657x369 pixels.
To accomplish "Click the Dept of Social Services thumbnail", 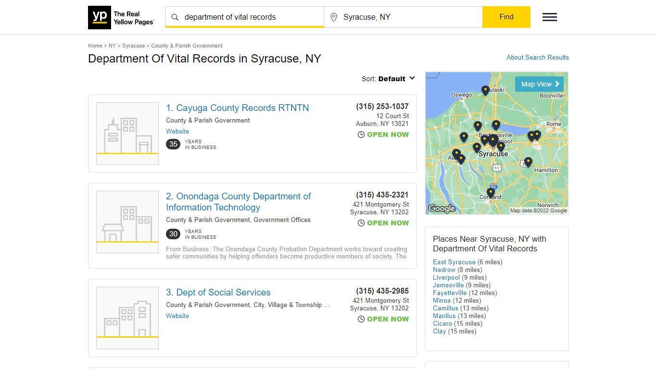I will point(127,318).
